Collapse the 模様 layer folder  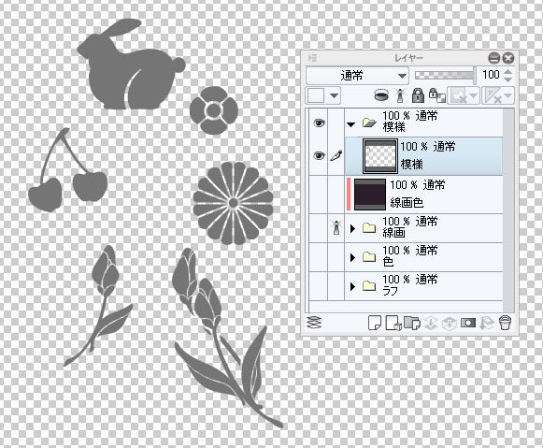tap(351, 124)
